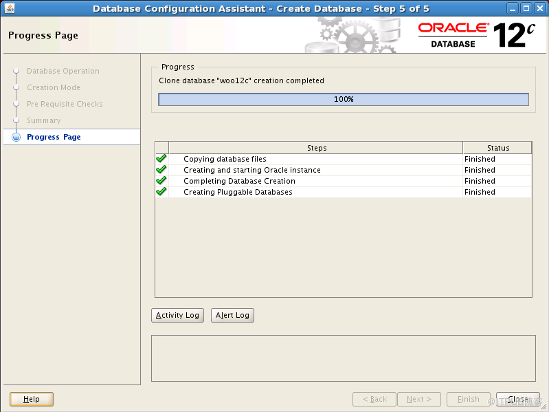The height and width of the screenshot is (412, 549).
Task: Select the Creating and starting Oracle instance text
Action: pyautogui.click(x=252, y=170)
